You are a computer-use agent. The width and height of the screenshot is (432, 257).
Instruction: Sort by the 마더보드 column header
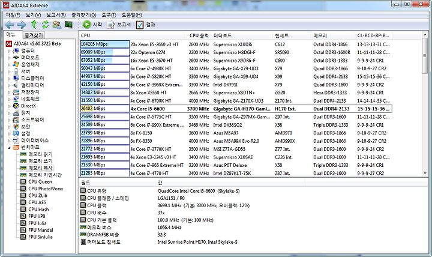click(242, 35)
